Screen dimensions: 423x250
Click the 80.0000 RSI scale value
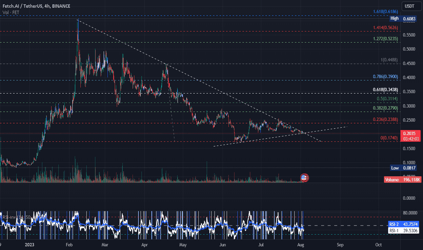(x=410, y=213)
